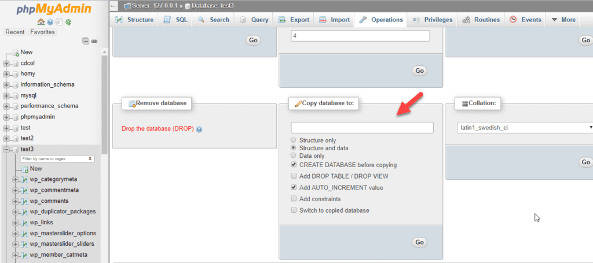Expand the wp_commentmeta table node
593x263 pixels.
[16, 190]
